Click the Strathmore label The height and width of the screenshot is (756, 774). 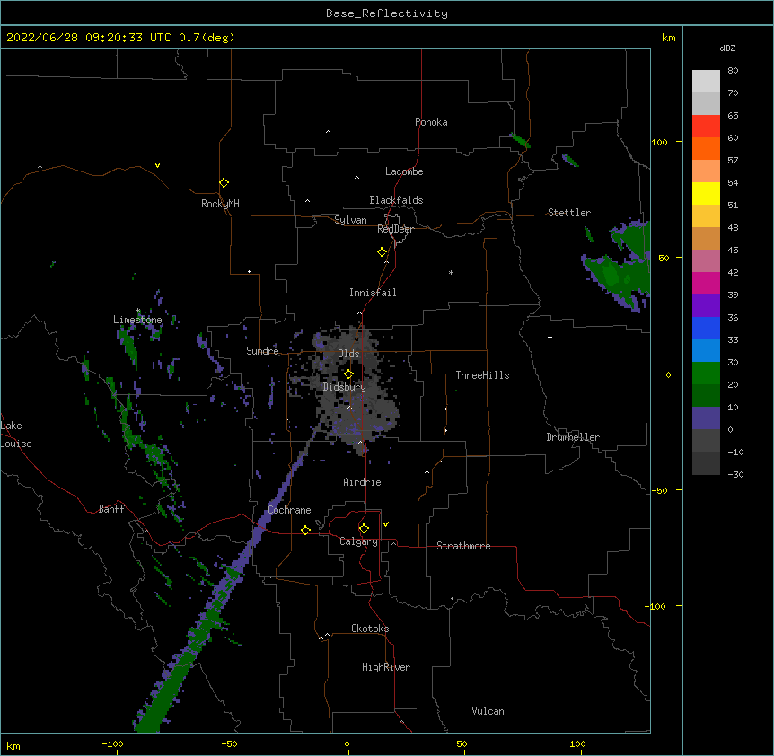pyautogui.click(x=463, y=546)
